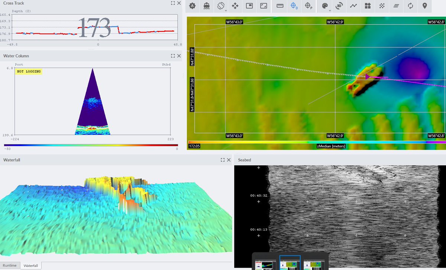Maximize the Waterfall panel
Image resolution: width=446 pixels, height=270 pixels.
223,160
